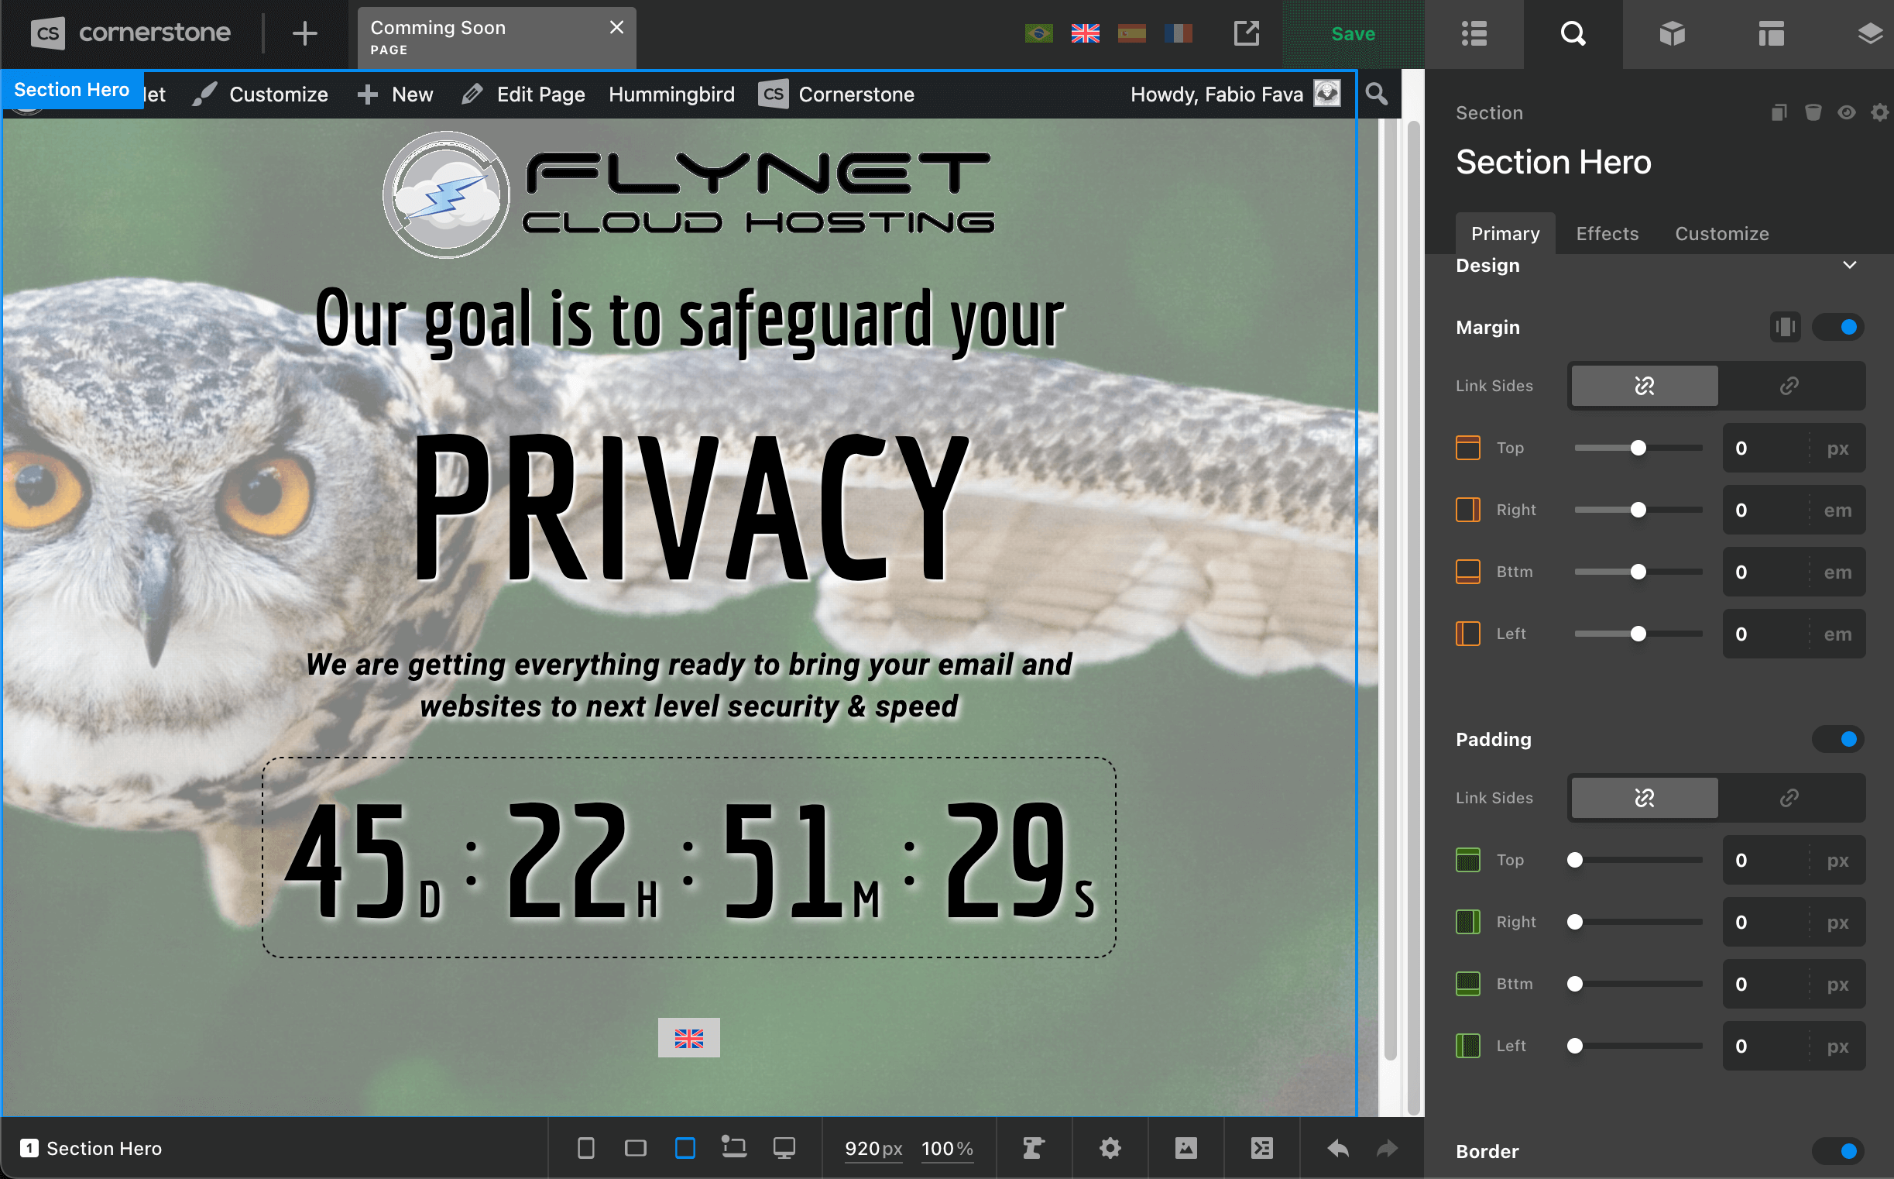Select linked sides for Margin
Image resolution: width=1894 pixels, height=1179 pixels.
pyautogui.click(x=1789, y=385)
